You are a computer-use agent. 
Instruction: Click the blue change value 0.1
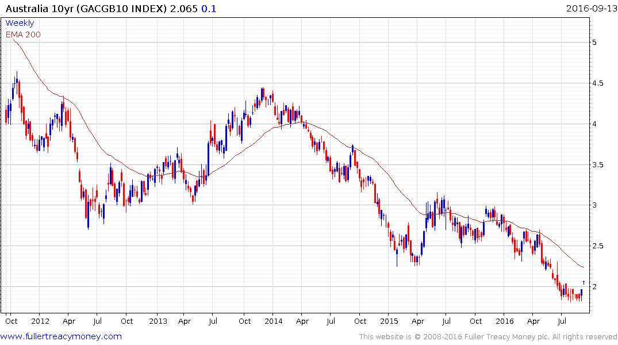click(x=209, y=9)
